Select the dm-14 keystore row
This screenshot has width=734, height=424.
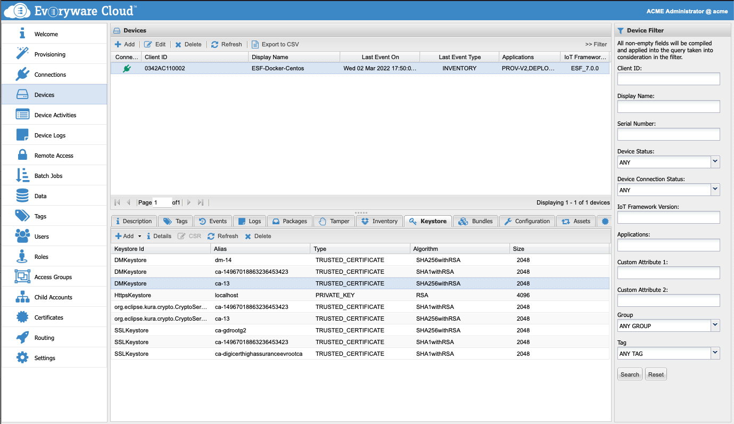point(360,260)
